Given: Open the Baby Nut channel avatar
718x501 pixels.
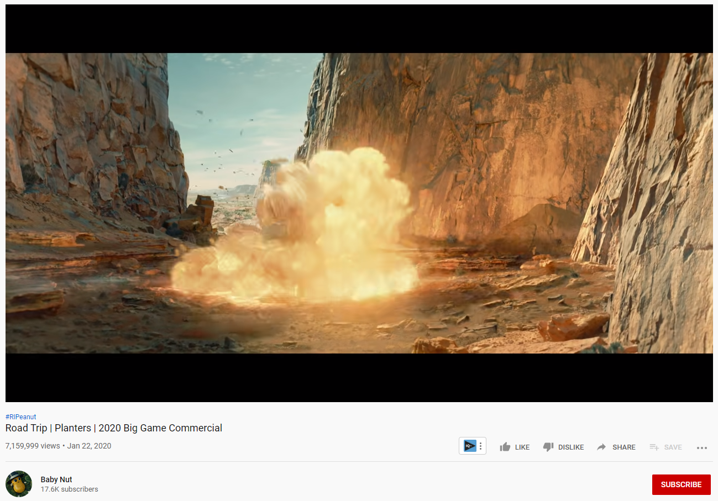Looking at the screenshot, I should tap(19, 484).
